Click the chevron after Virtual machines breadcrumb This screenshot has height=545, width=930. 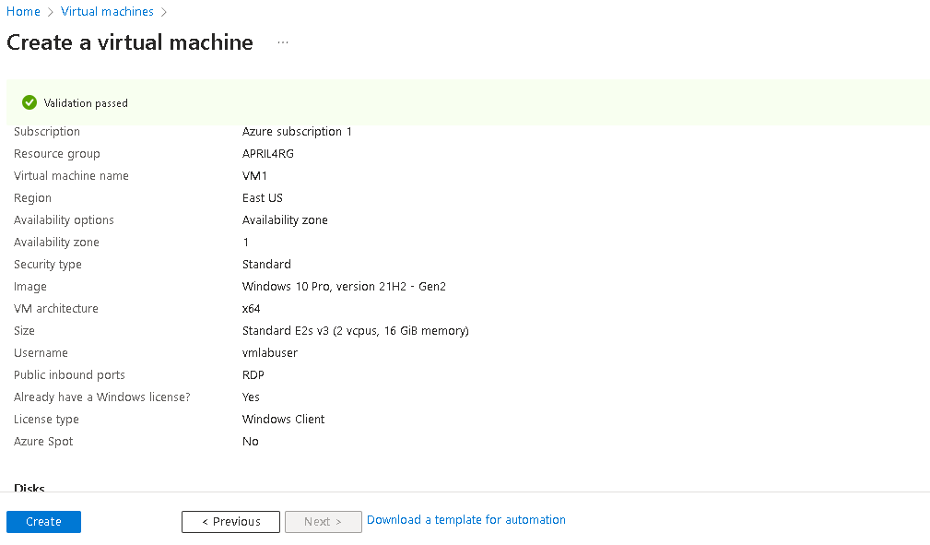[164, 11]
